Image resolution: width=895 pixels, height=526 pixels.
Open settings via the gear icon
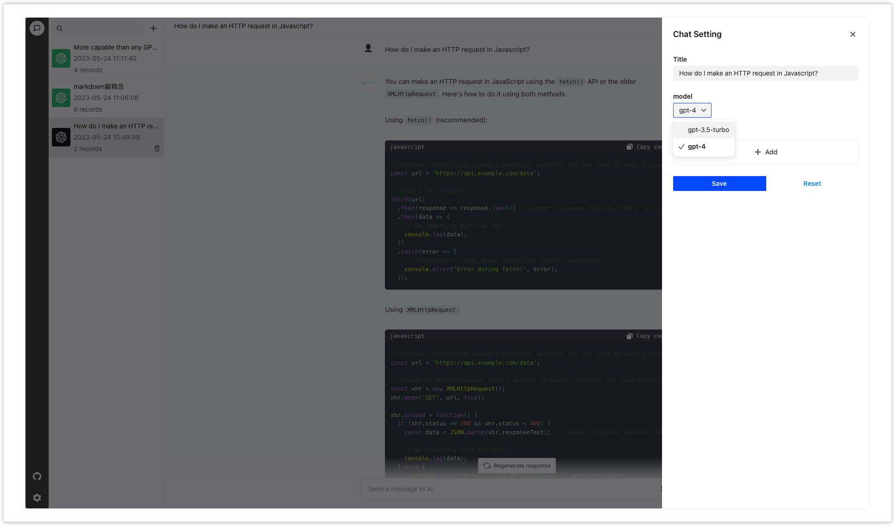[37, 498]
